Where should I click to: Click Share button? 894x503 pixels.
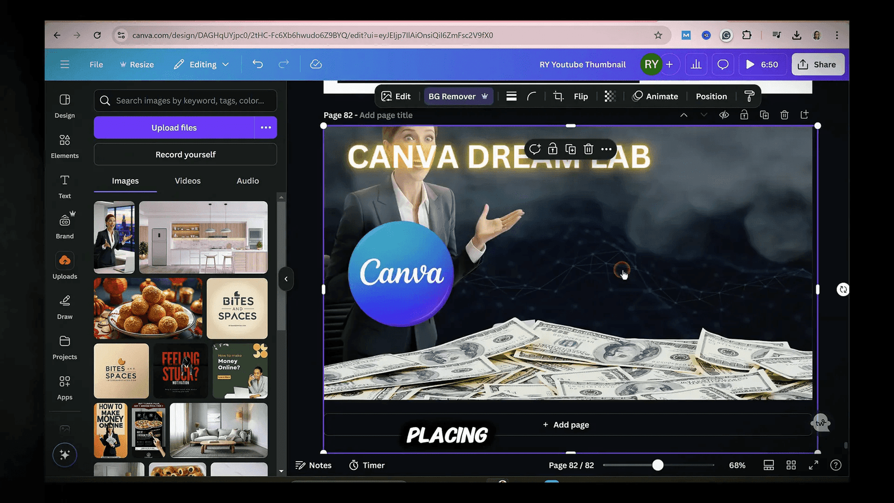click(x=817, y=64)
